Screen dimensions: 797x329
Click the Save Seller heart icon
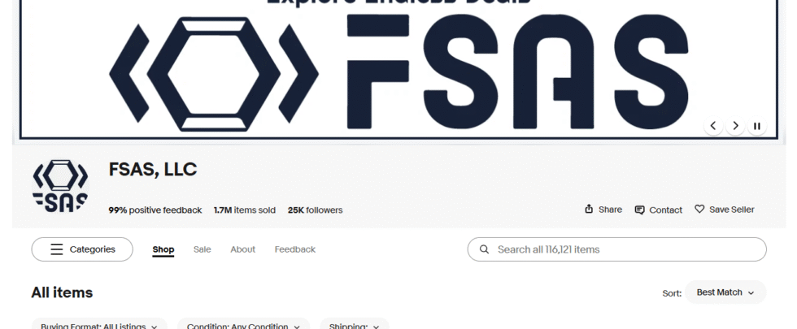click(x=699, y=210)
